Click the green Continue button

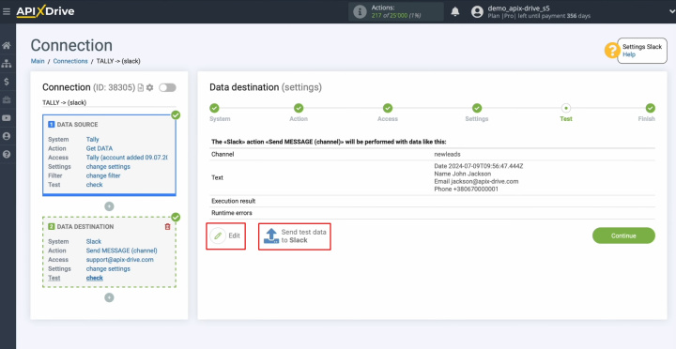[x=623, y=235]
